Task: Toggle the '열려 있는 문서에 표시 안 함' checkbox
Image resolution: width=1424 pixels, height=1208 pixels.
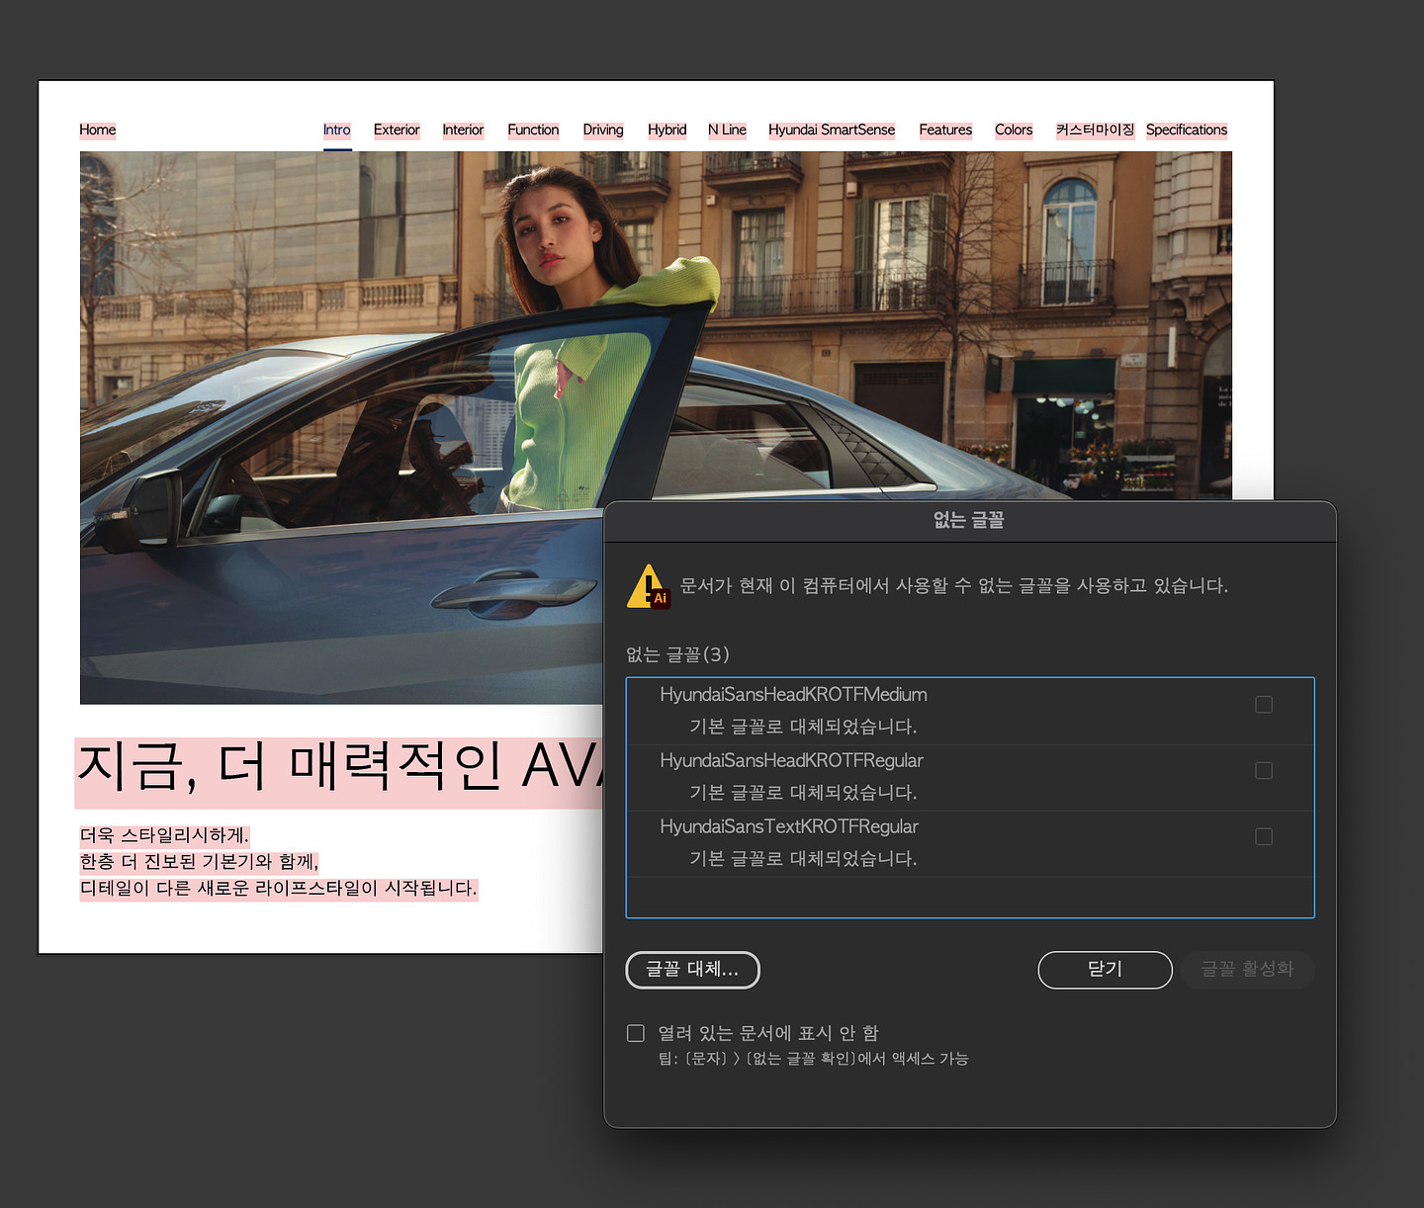Action: [636, 1033]
